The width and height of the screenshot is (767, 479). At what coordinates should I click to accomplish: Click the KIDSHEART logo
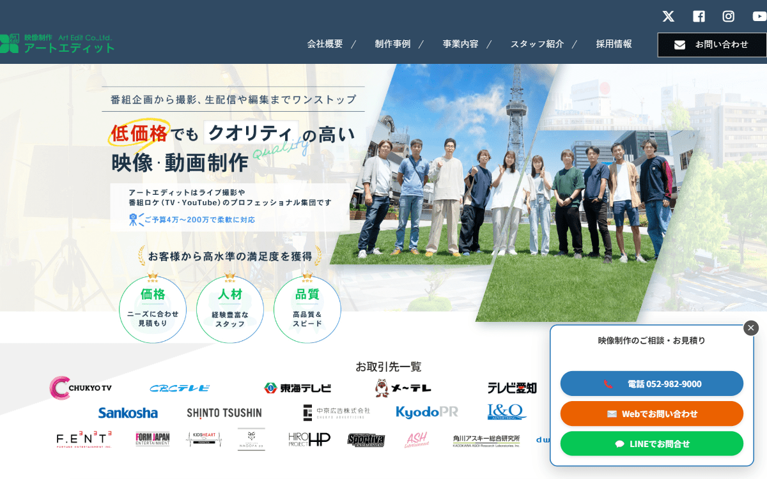pos(203,439)
